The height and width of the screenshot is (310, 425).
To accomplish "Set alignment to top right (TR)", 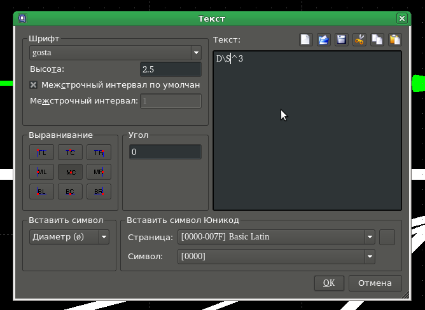I will (x=99, y=152).
